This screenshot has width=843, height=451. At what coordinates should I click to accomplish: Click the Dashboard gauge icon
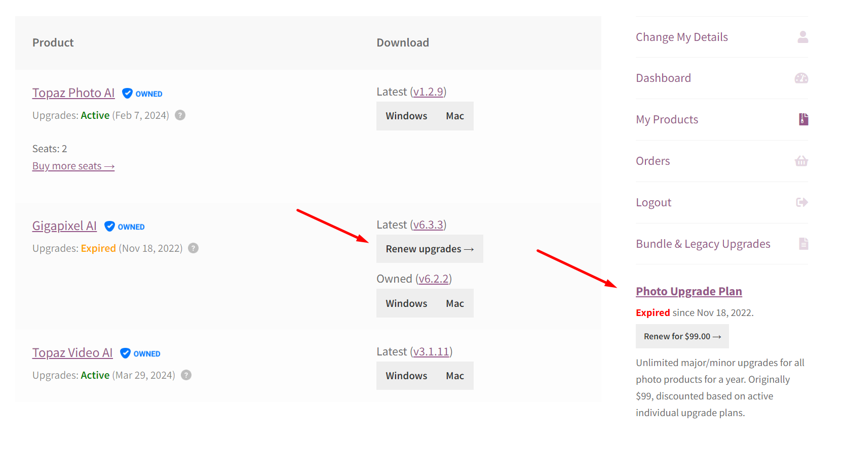coord(801,78)
